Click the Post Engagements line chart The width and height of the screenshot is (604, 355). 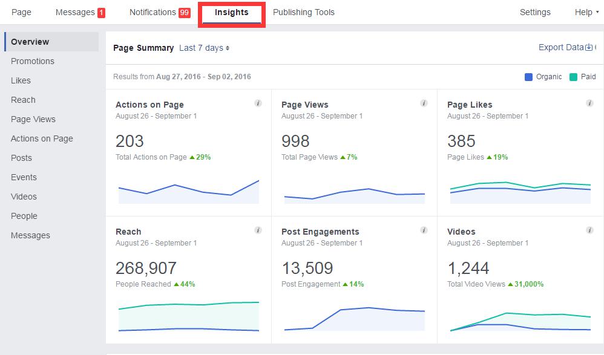coord(355,319)
